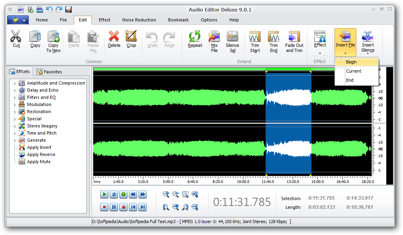
Task: Open the Options tab
Action: coord(209,20)
